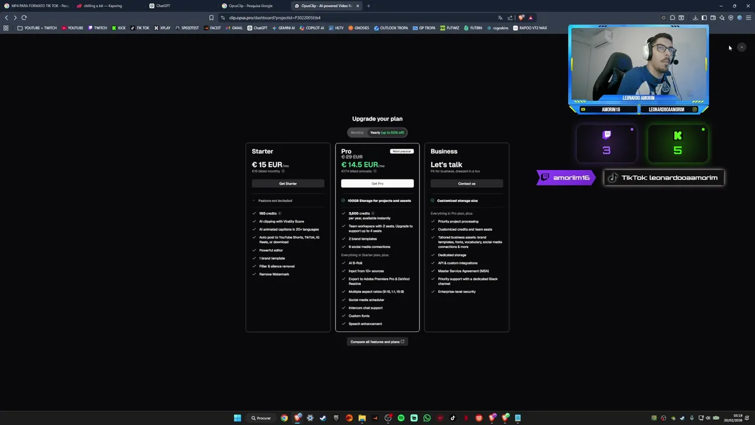Reload the current page
Image resolution: width=755 pixels, height=425 pixels.
24,18
